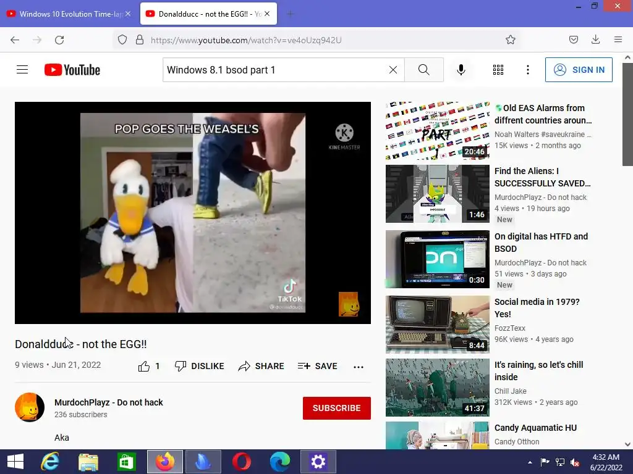Show hidden tray icons arrow

click(x=530, y=462)
